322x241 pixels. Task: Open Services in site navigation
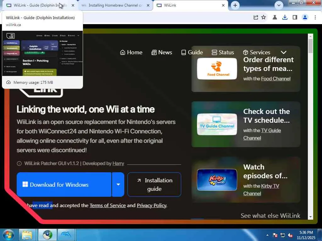tap(257, 52)
